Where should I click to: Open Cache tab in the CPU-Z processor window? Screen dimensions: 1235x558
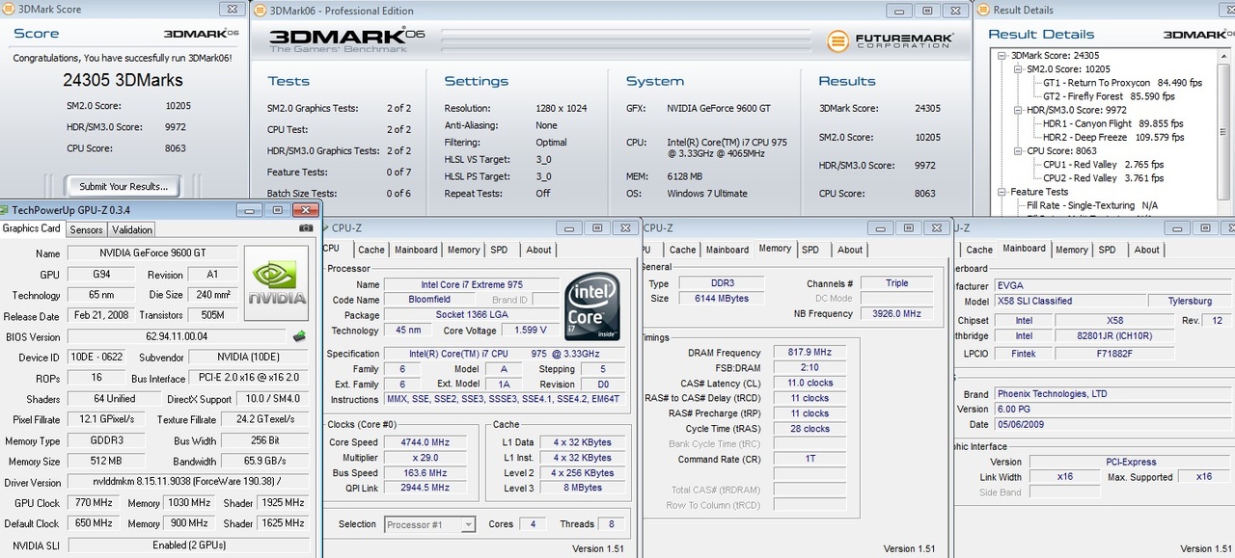coord(371,250)
